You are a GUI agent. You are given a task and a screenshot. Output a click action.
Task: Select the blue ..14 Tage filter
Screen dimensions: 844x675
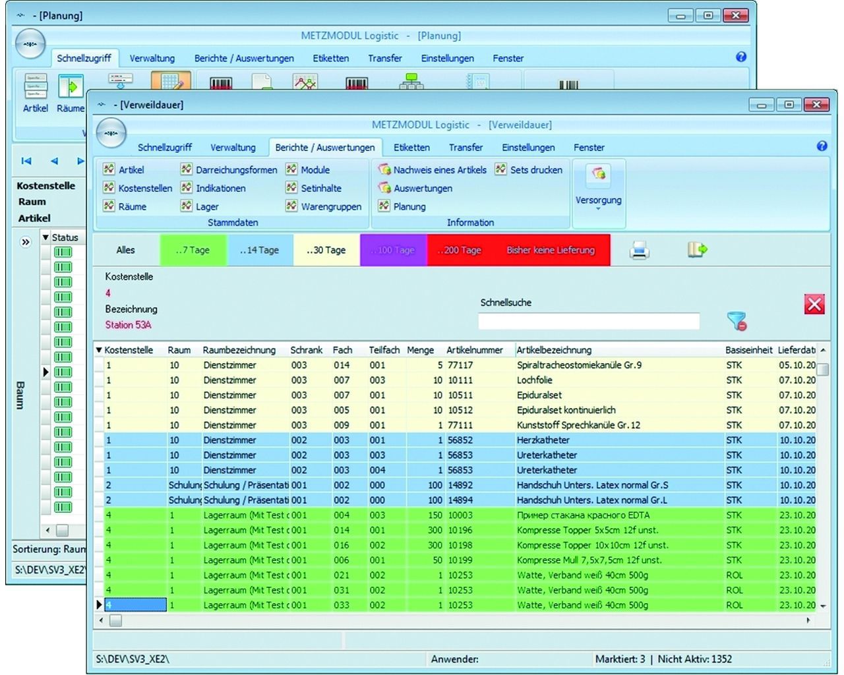(259, 250)
